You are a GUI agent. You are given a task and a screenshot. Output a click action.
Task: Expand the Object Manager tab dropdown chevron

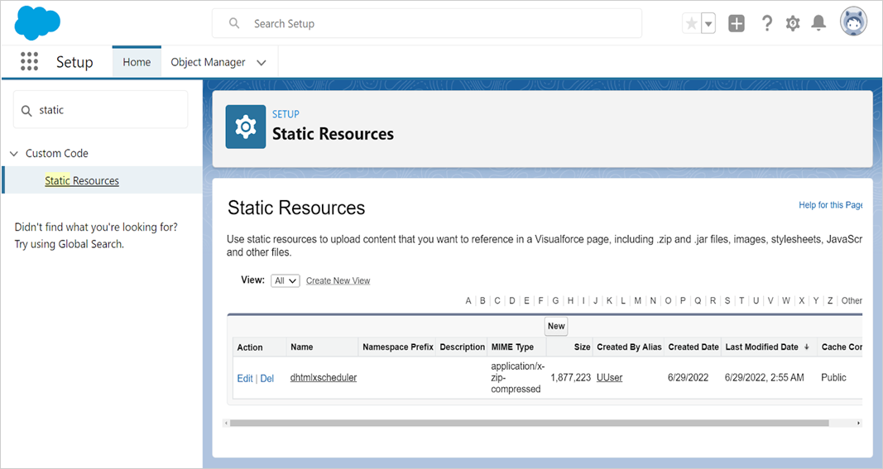click(262, 63)
